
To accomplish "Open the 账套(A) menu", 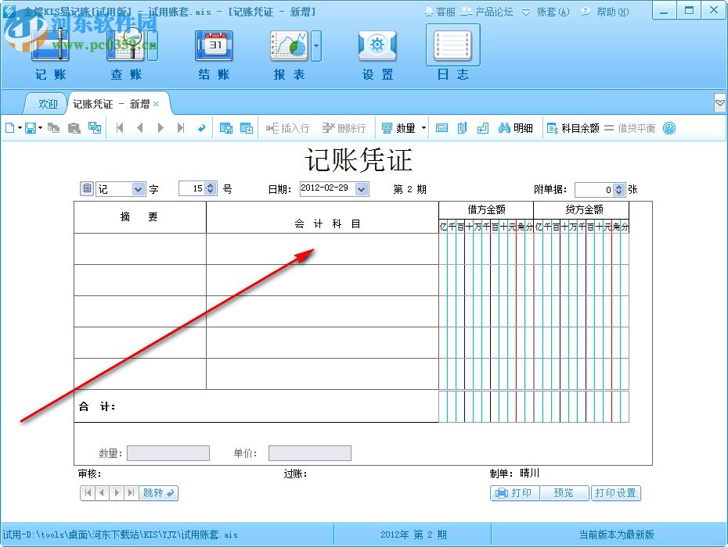I will click(552, 11).
